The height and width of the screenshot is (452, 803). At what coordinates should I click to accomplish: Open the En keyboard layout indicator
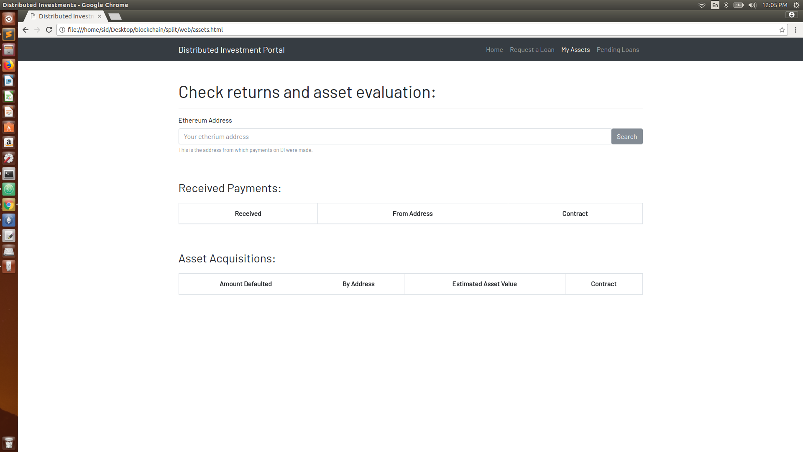715,5
